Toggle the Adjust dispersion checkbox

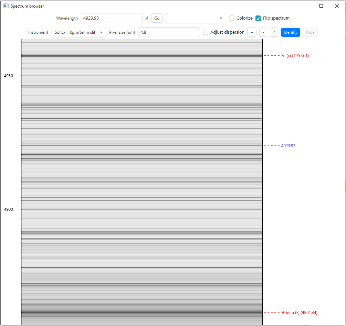point(206,32)
